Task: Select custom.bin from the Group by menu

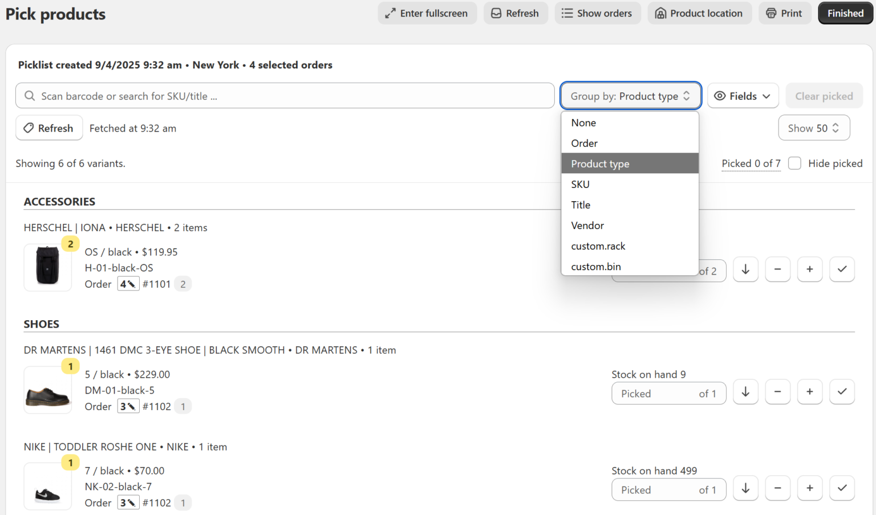Action: (596, 266)
